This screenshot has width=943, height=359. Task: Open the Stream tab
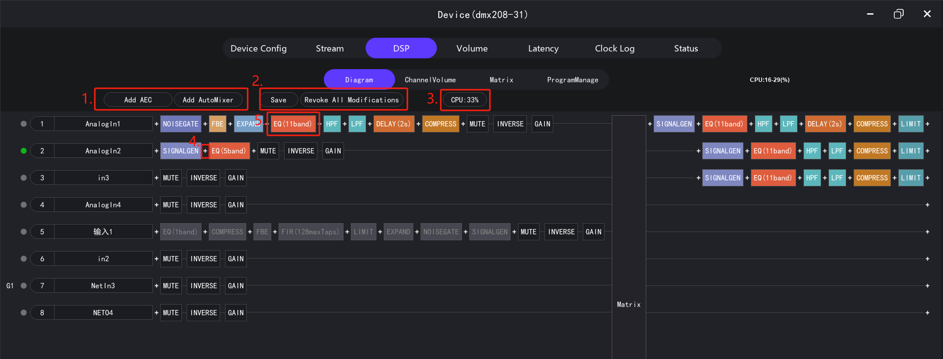330,49
